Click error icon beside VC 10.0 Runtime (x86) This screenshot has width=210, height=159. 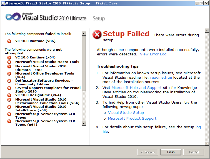pyautogui.click(x=9, y=41)
